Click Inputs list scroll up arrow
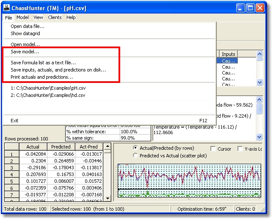The height and width of the screenshot is (220, 273). 259,54
